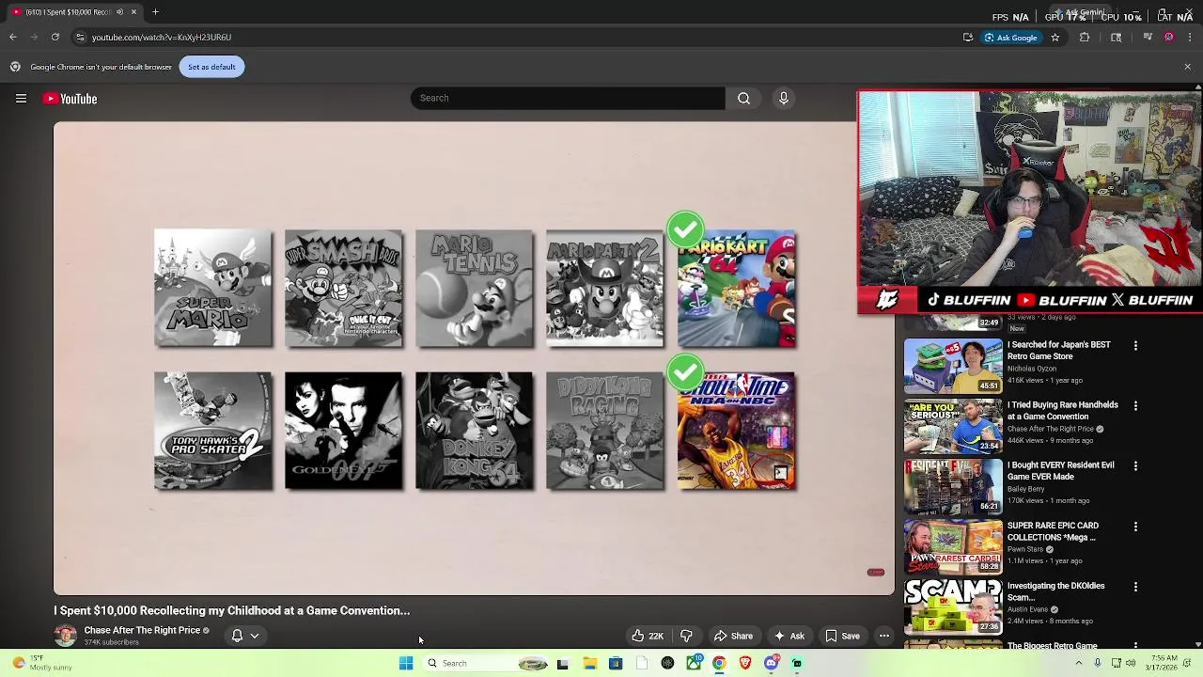Open the Microsoft Store taskbar icon

click(x=616, y=664)
